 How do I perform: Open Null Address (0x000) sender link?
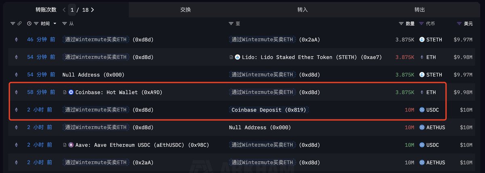pos(93,74)
